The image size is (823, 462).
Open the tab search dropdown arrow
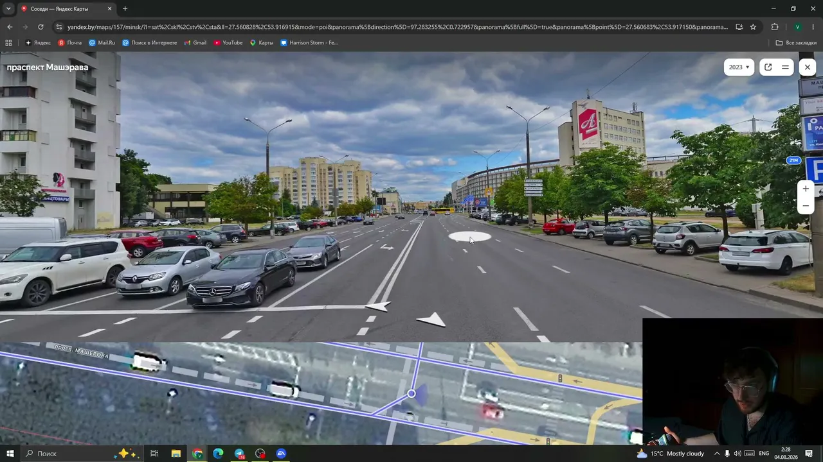(8, 8)
